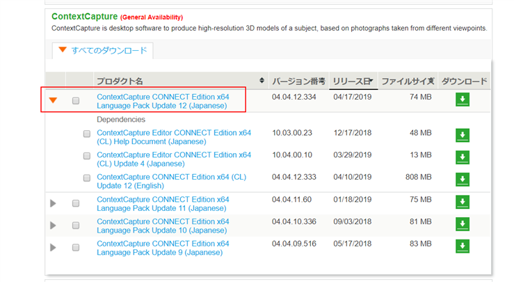Click file size 83 MB
Screen dimensions: 514x282
(421, 244)
